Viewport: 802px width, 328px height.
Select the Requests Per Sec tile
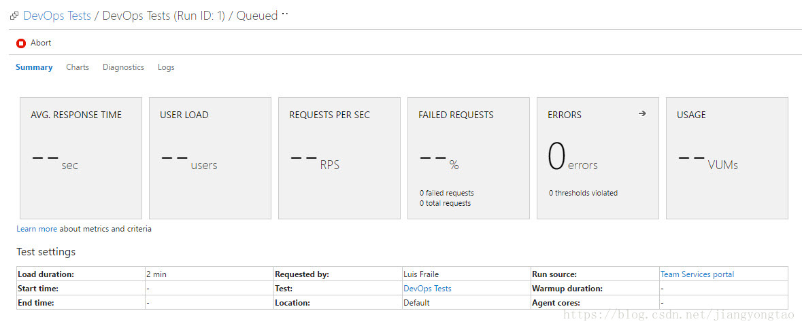[339, 158]
